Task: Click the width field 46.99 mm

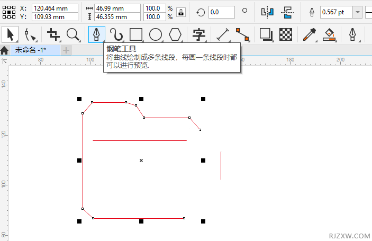Action: click(117, 8)
